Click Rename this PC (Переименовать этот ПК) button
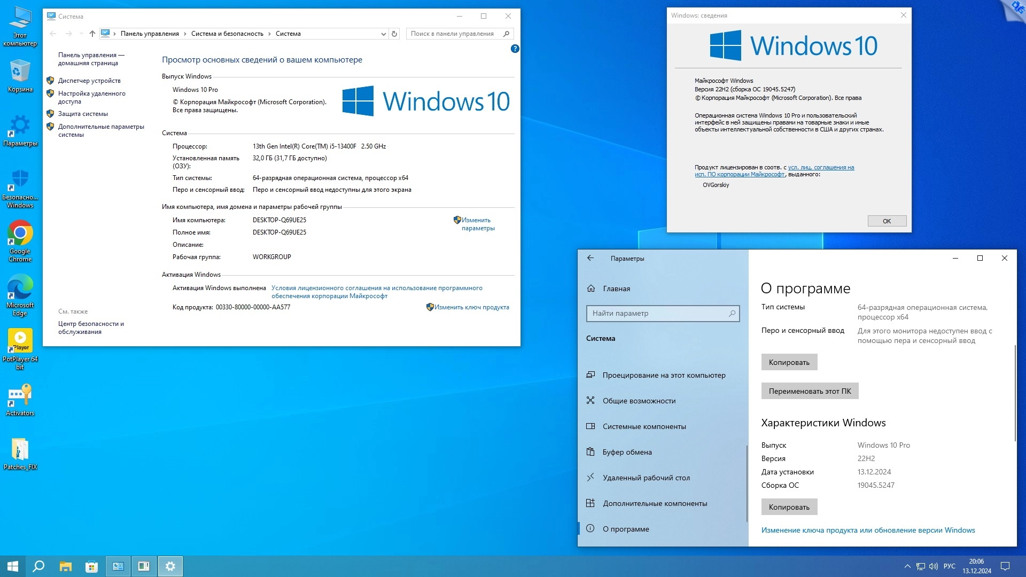 coord(810,391)
